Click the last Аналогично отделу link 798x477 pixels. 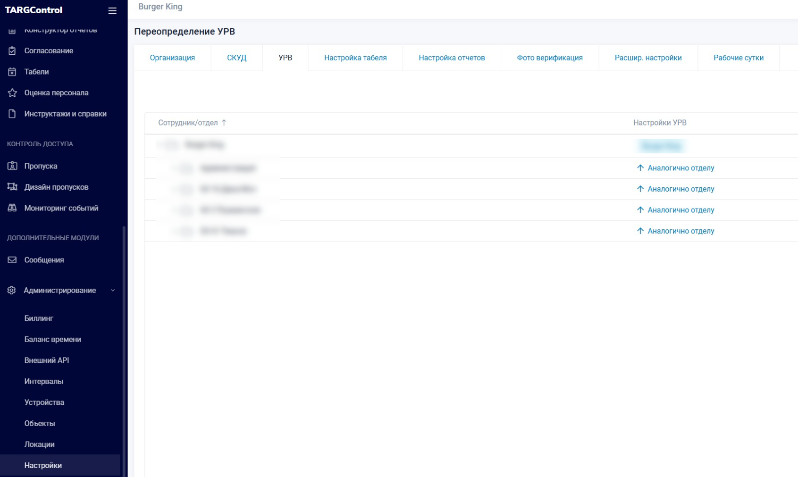680,231
